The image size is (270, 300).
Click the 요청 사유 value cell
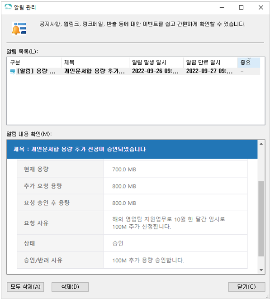point(175,223)
